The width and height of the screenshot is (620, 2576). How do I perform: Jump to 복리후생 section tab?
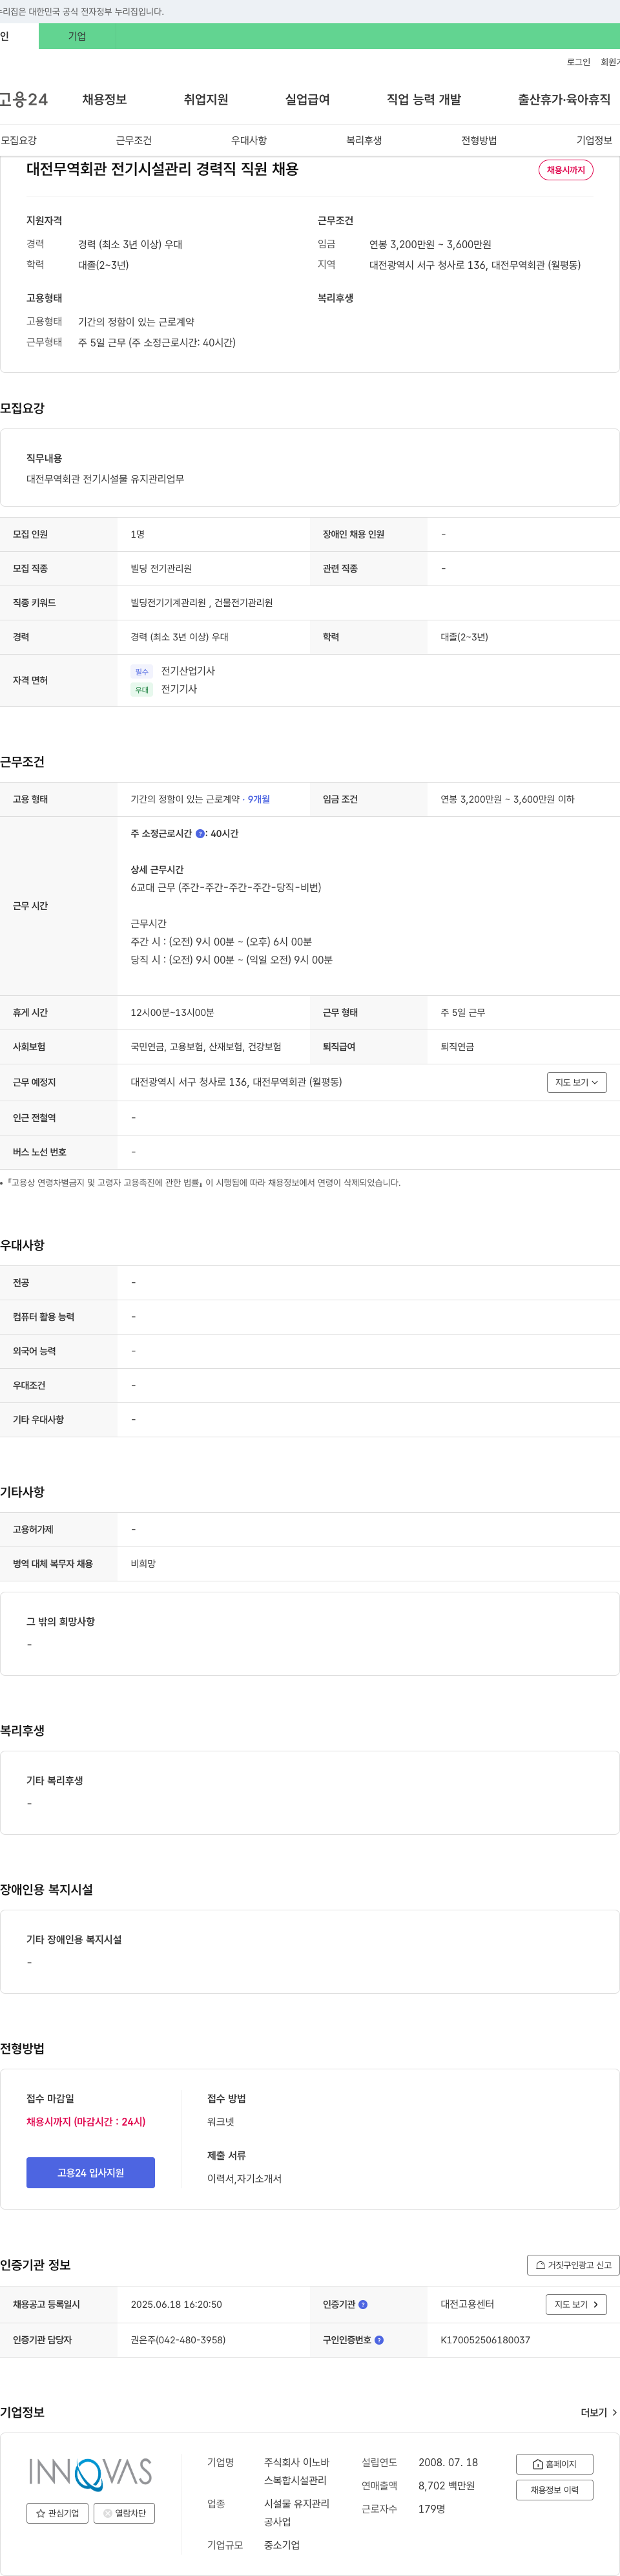point(364,140)
